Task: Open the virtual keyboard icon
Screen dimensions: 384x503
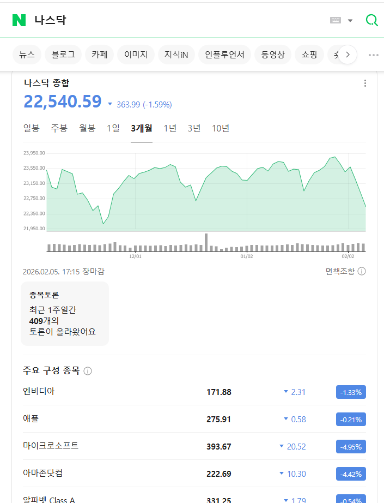Action: (x=336, y=20)
